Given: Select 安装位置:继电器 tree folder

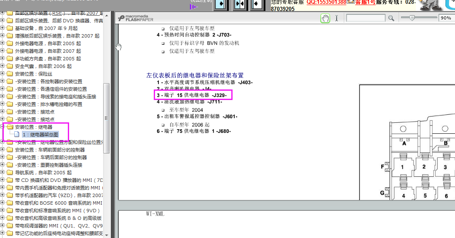Looking at the screenshot, I should coord(34,127).
